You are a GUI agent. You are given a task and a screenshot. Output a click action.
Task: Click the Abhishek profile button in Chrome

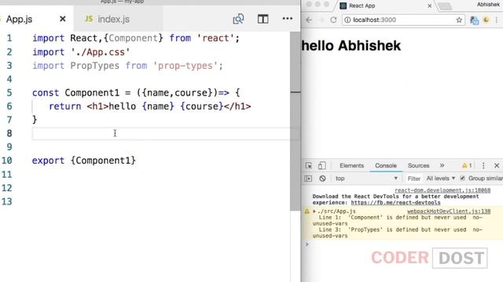[x=488, y=5]
